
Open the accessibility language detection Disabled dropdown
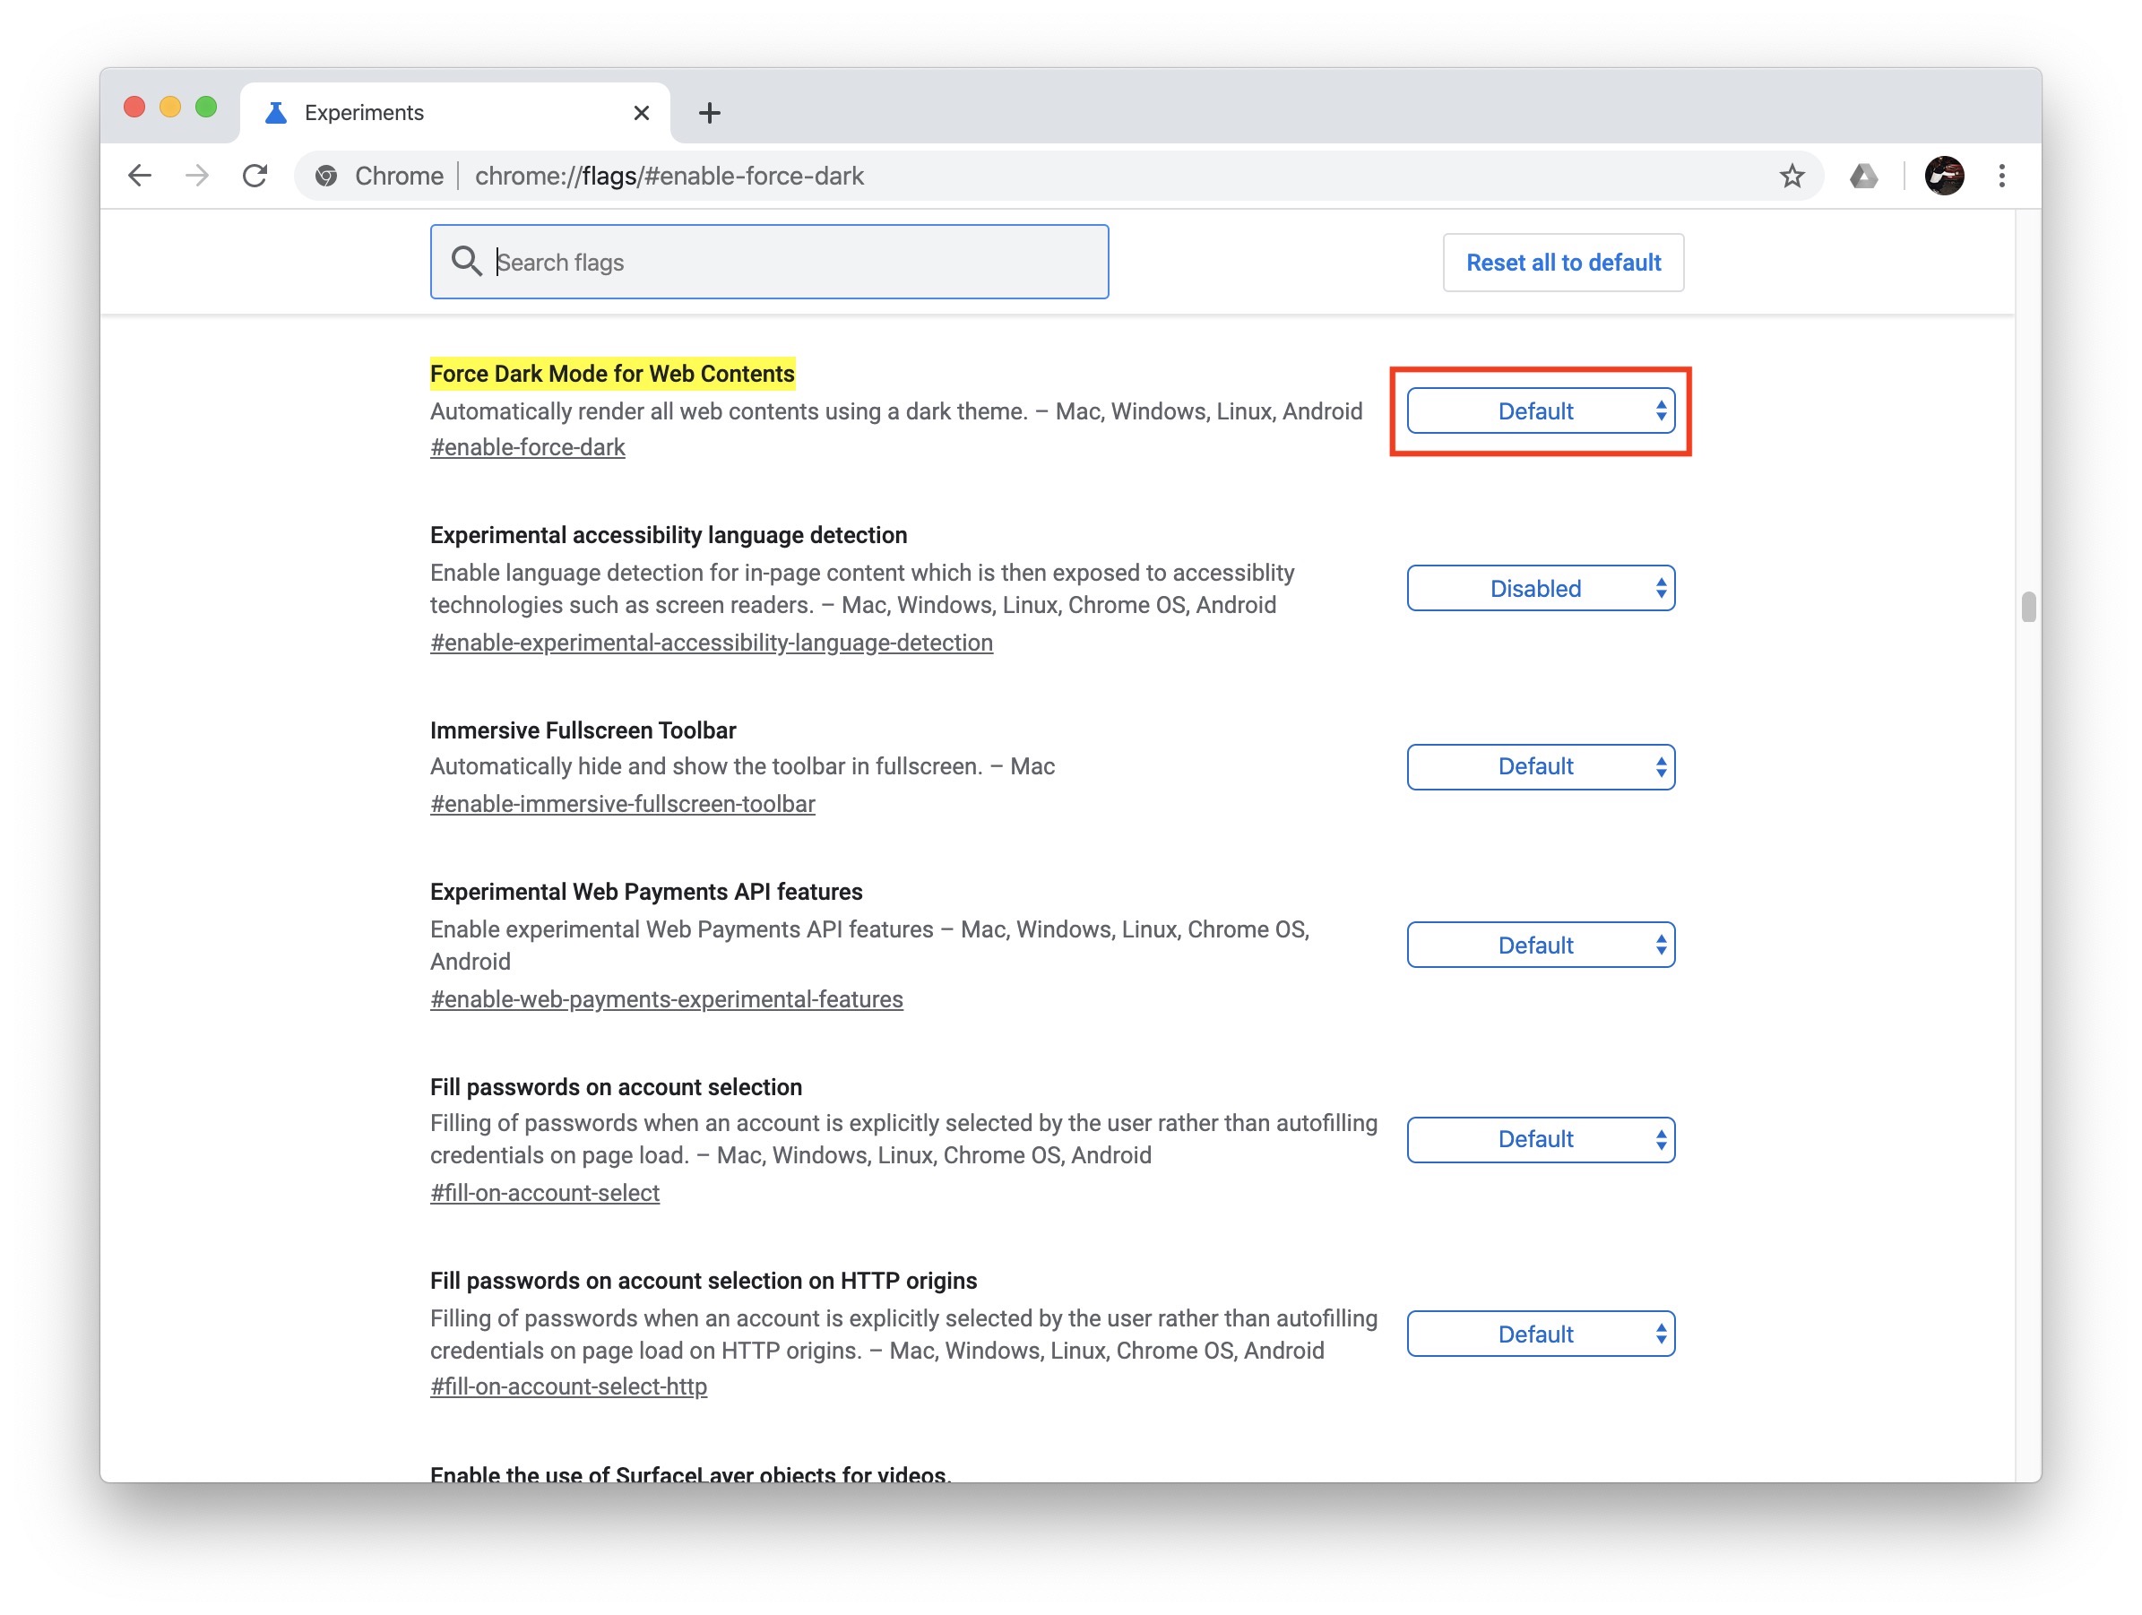click(x=1540, y=589)
